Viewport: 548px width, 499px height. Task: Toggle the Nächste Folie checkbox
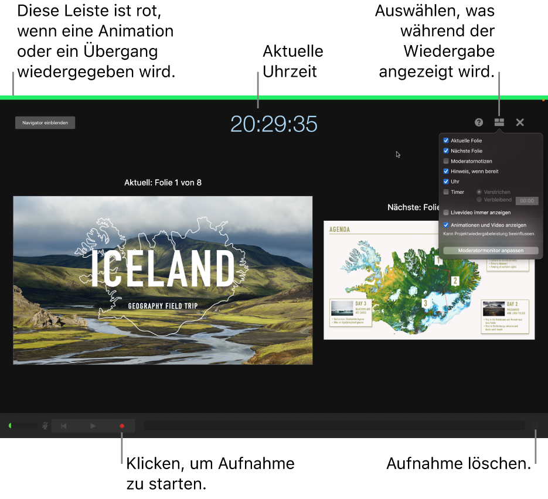pos(446,151)
